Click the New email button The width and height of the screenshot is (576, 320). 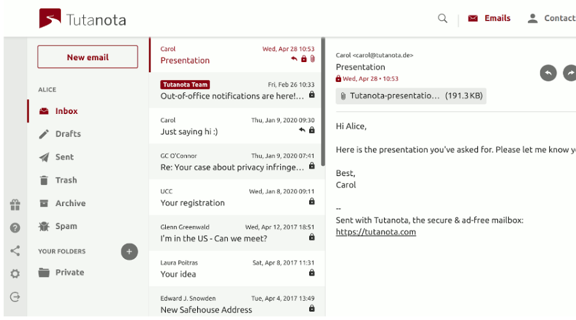88,57
